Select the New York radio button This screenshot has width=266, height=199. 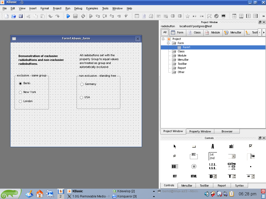click(21, 92)
